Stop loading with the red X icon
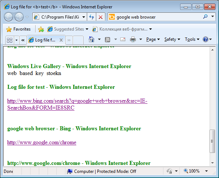The width and height of the screenshot is (219, 178). [x=101, y=17]
